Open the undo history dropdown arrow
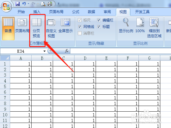This screenshot has width=171, height=128. 29,4
